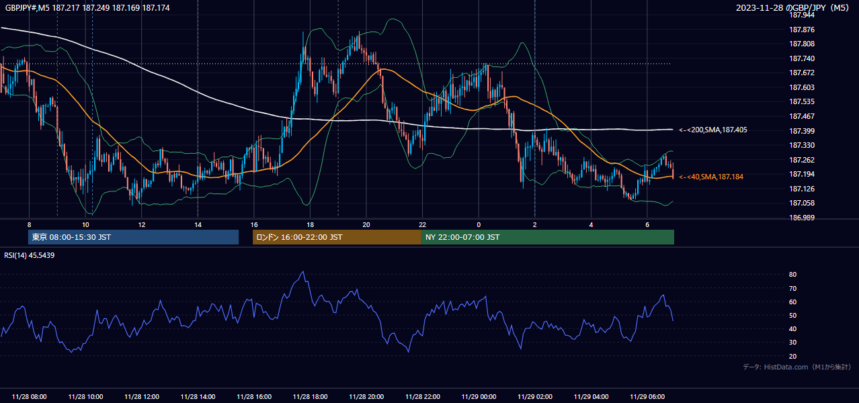Click hour tick 10 below the price chart
The image size is (859, 403).
[x=85, y=224]
